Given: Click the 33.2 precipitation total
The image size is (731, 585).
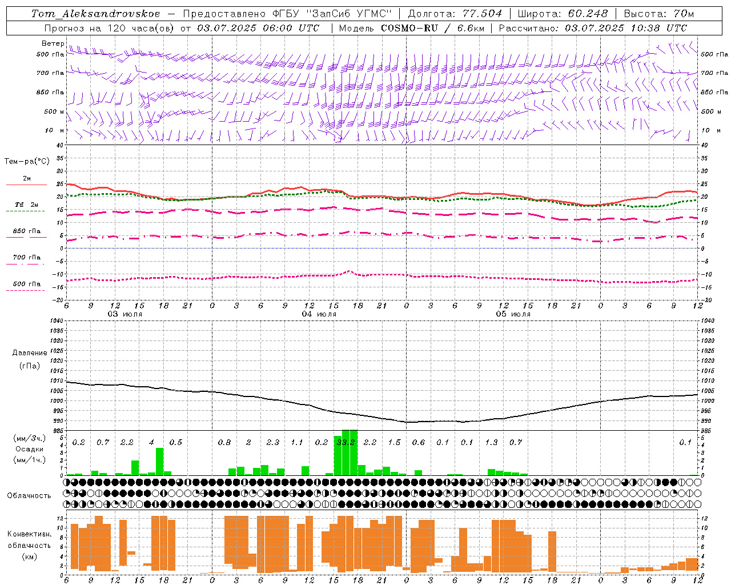Looking at the screenshot, I should 346,443.
